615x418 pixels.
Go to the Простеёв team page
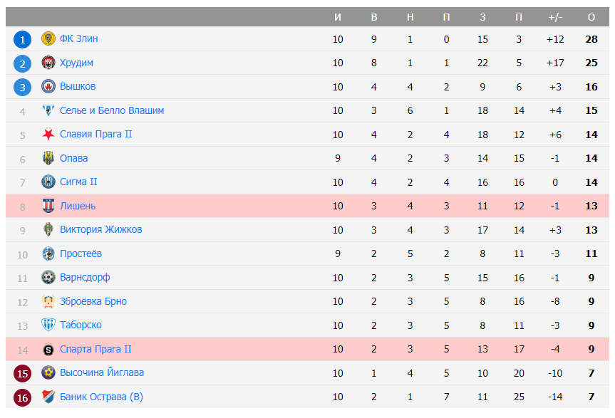pyautogui.click(x=81, y=254)
